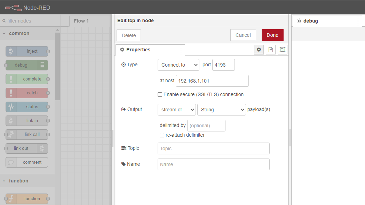365x205 pixels.
Task: Open the String payload type dropdown
Action: (222, 110)
